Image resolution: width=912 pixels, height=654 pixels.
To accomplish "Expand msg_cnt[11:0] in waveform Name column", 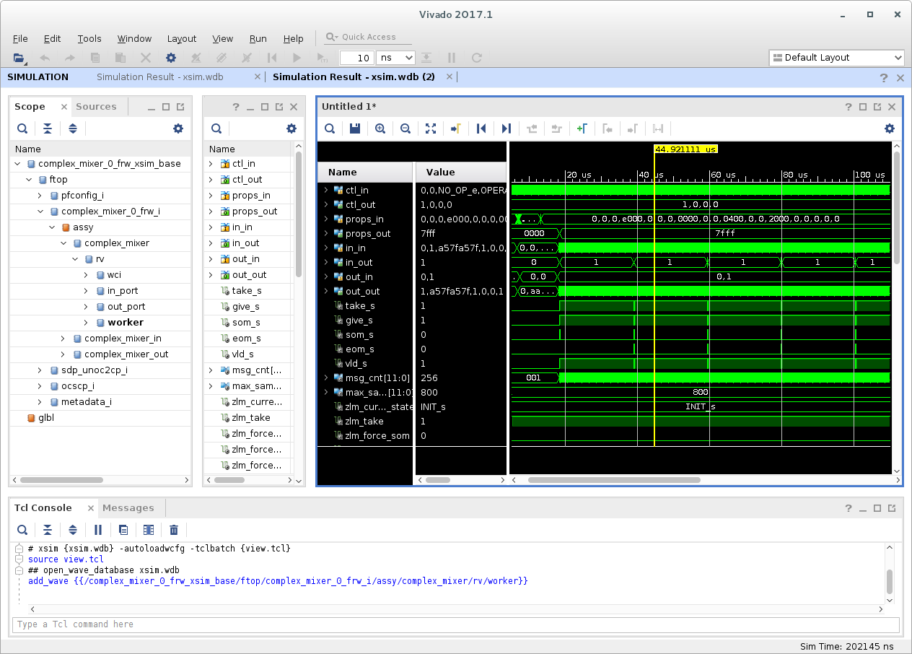I will tap(326, 378).
